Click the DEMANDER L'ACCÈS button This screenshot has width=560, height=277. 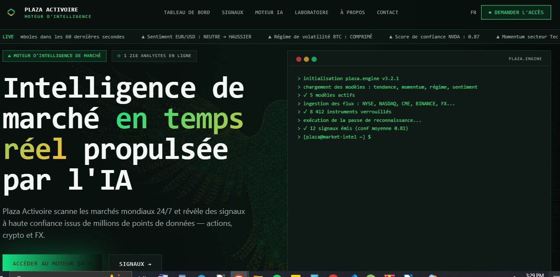pos(516,12)
